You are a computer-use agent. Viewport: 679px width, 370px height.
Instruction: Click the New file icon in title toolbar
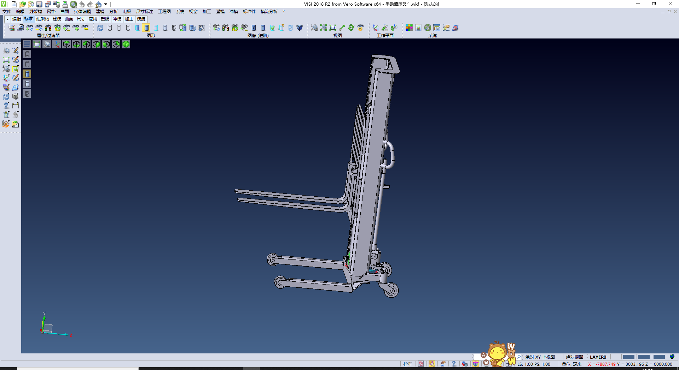click(14, 4)
